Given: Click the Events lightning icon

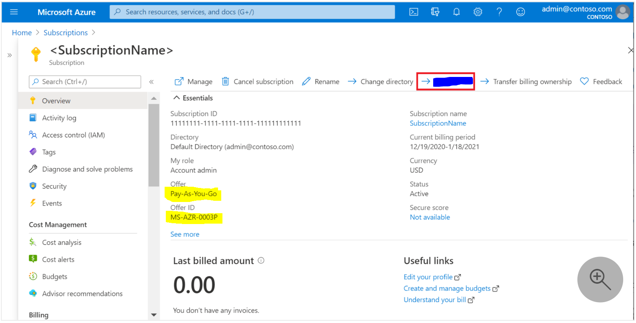Looking at the screenshot, I should click(33, 203).
